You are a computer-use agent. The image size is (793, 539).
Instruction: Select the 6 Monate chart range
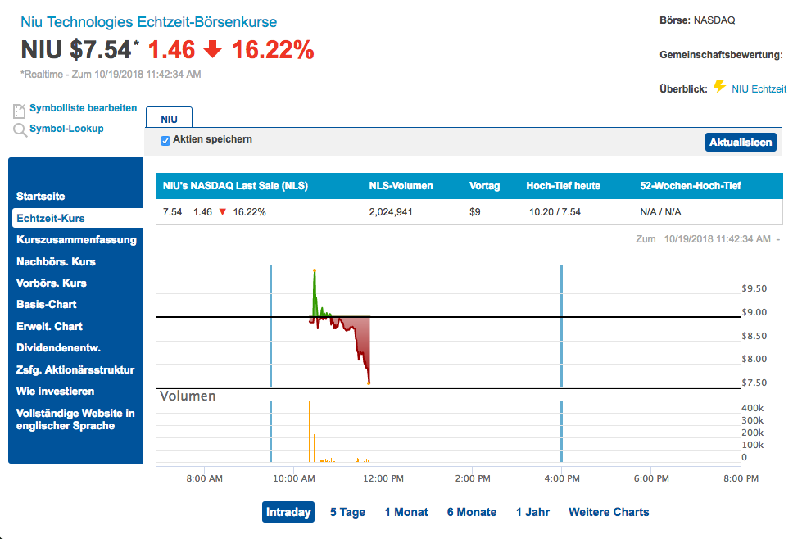coord(471,512)
